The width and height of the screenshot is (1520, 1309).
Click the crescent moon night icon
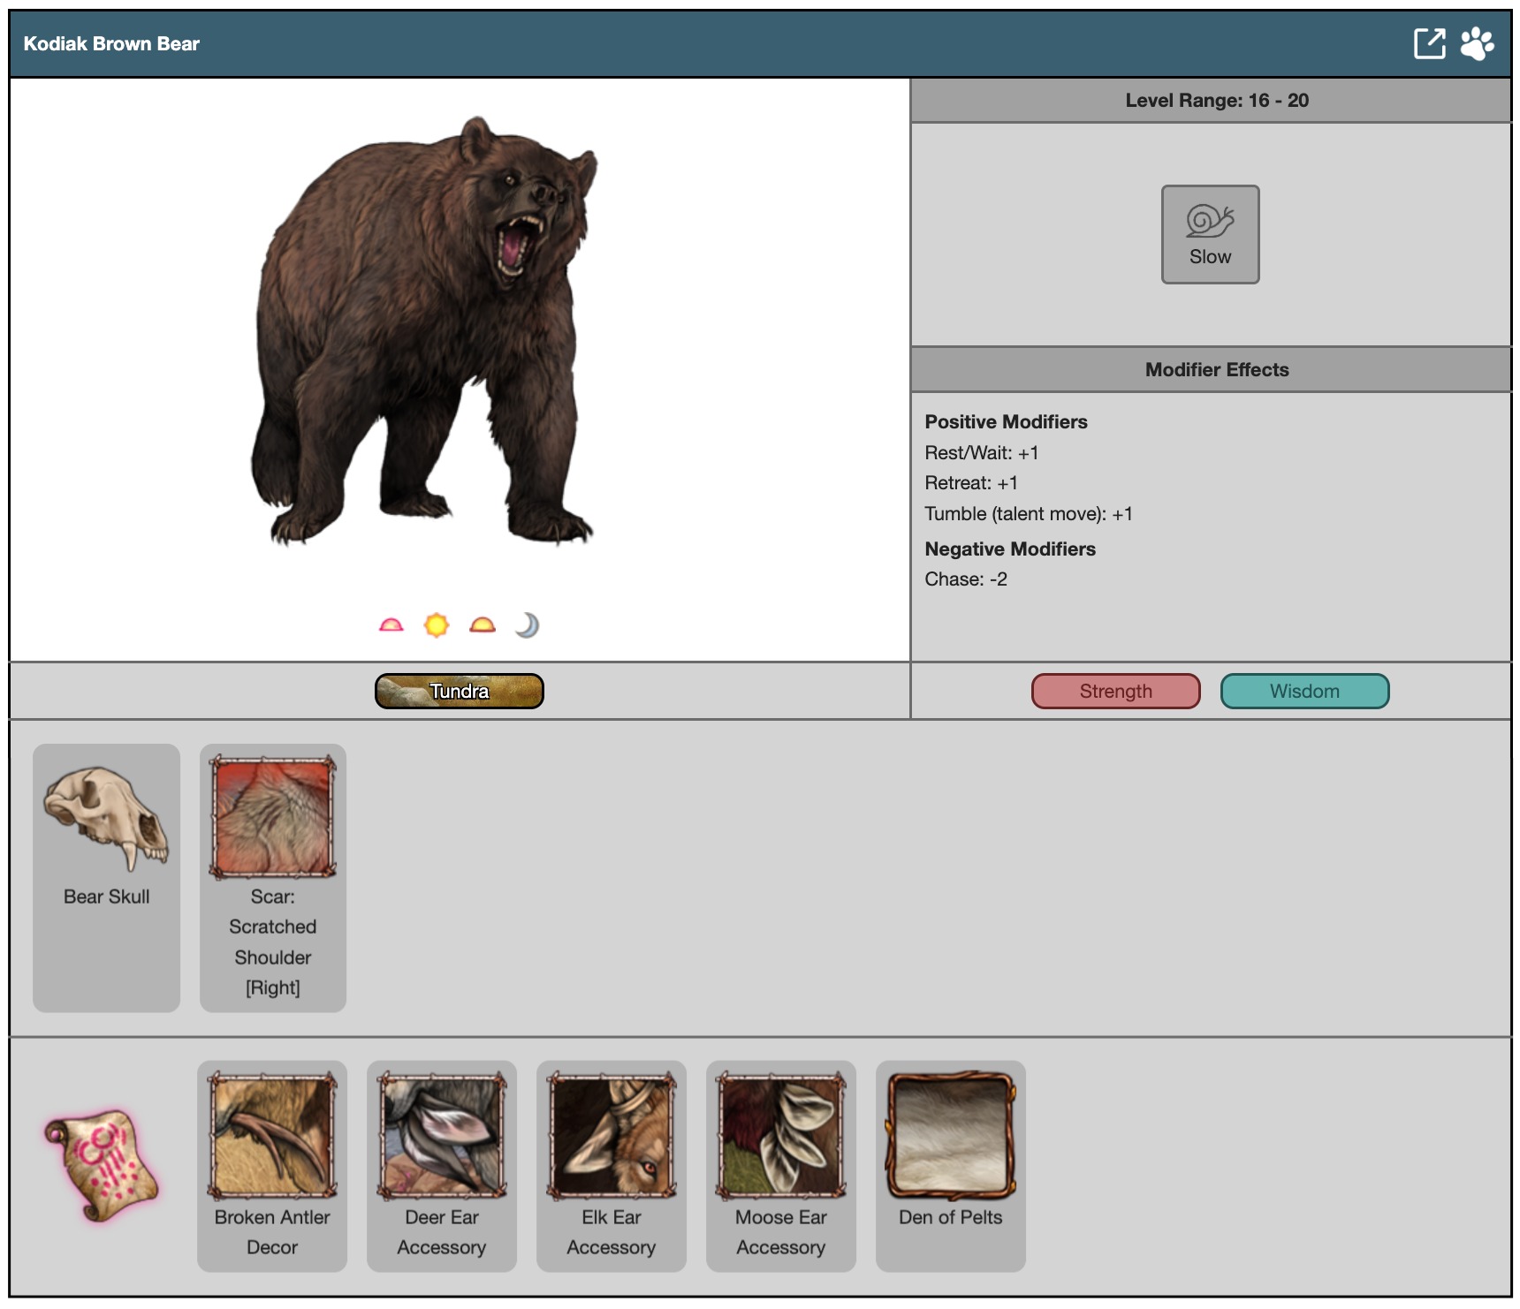[527, 625]
